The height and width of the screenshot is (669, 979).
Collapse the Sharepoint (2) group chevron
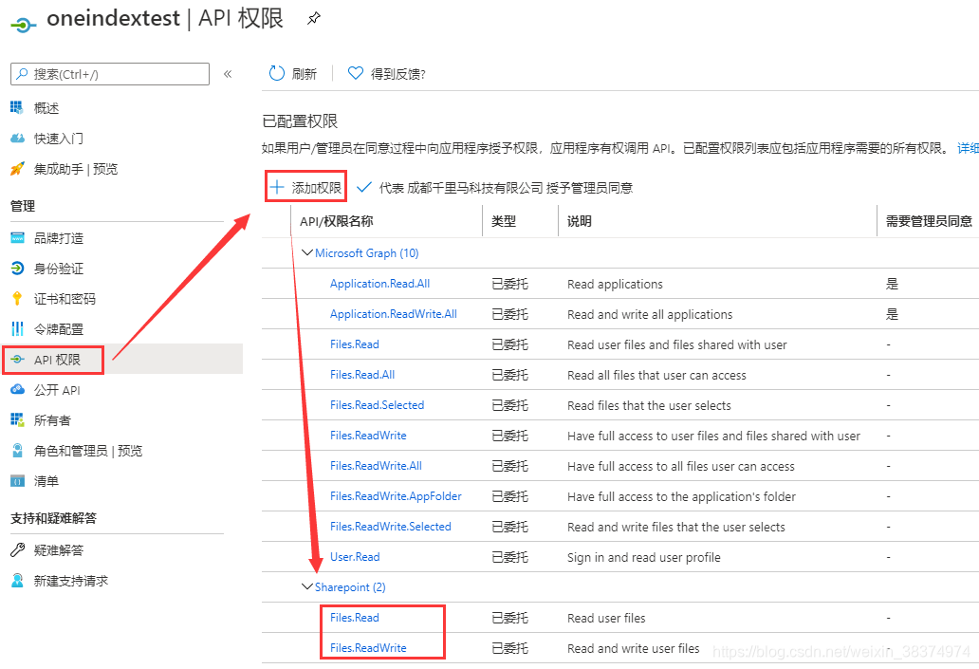pos(307,586)
